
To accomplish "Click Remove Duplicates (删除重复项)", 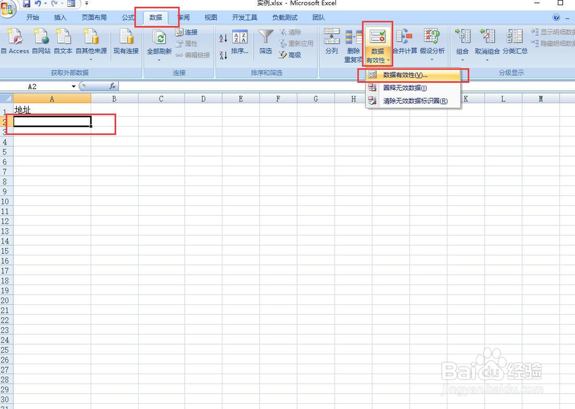I will tap(353, 45).
